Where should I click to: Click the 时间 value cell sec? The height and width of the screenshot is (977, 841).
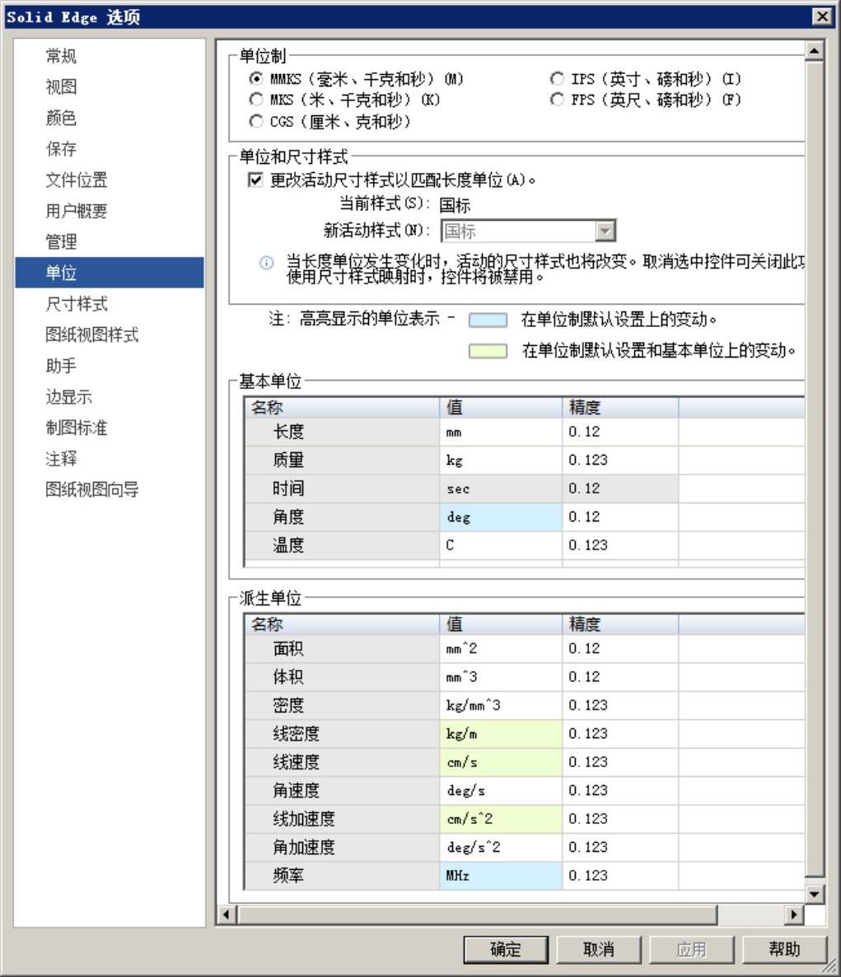501,488
